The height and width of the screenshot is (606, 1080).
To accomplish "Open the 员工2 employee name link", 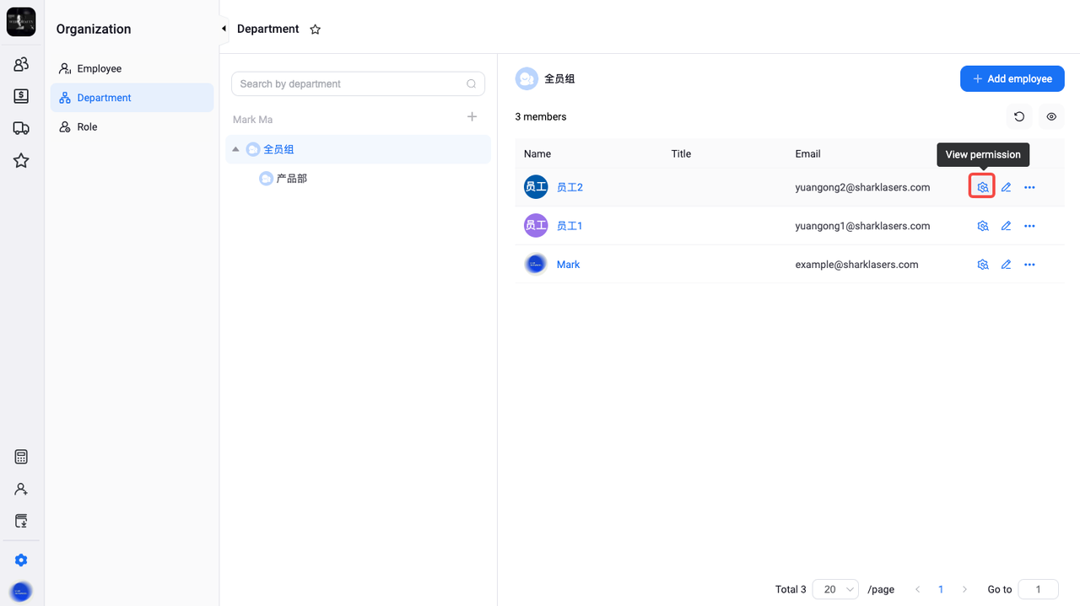I will tap(570, 187).
